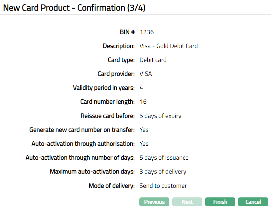
Task: Click the Card type label
Action: 121,60
